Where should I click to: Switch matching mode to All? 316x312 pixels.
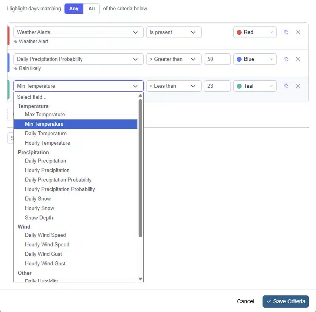pos(91,9)
